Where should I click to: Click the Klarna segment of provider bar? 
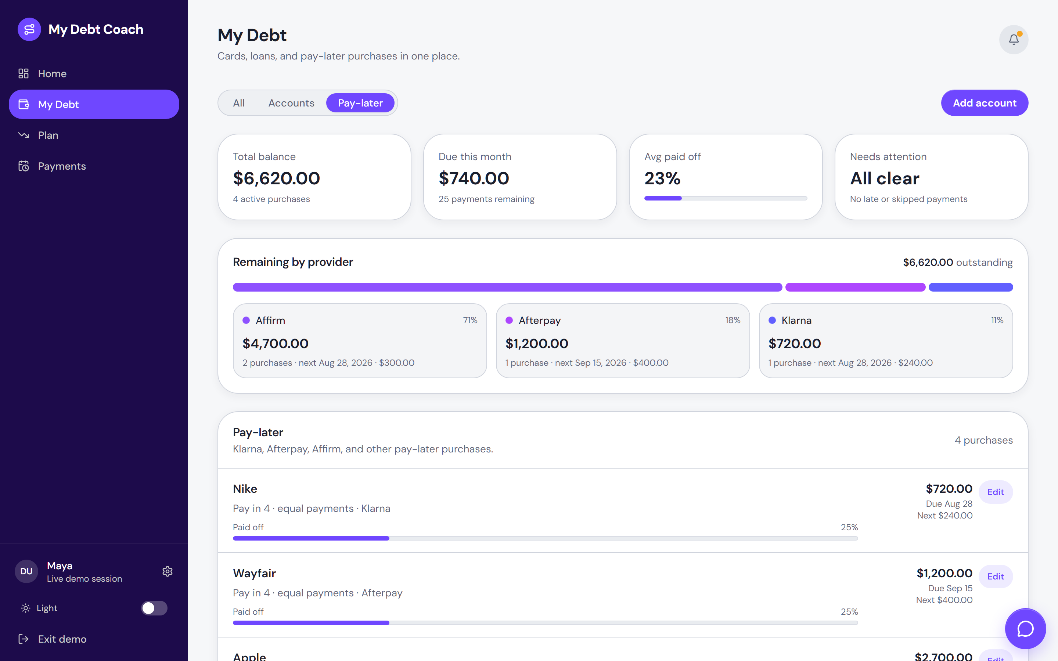pos(971,287)
